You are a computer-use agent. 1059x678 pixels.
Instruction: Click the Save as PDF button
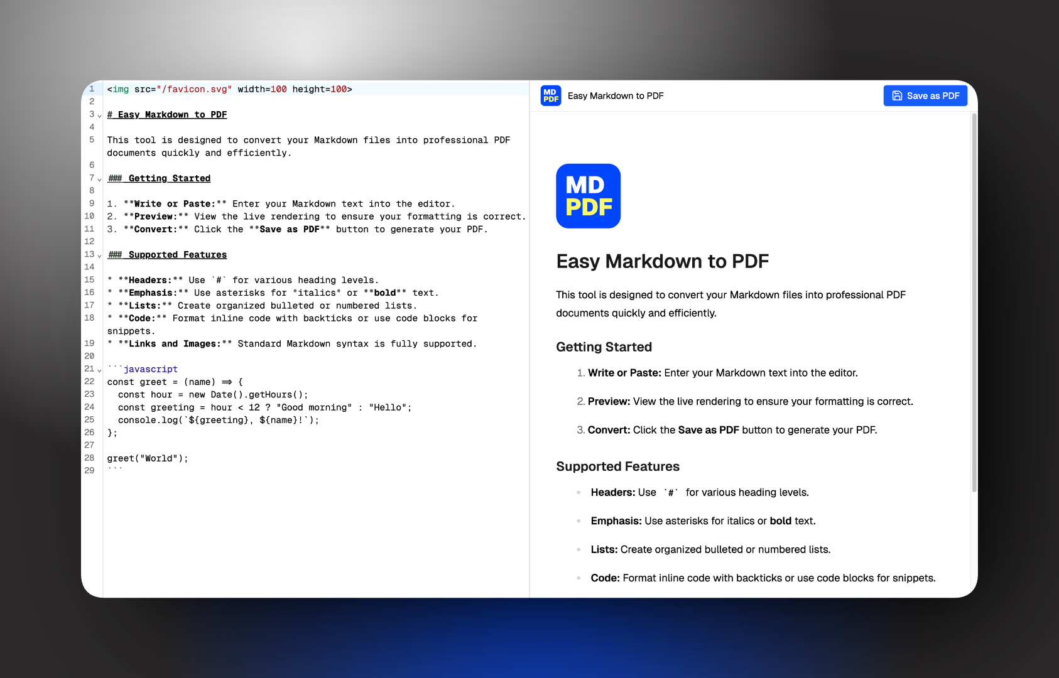[x=925, y=95]
